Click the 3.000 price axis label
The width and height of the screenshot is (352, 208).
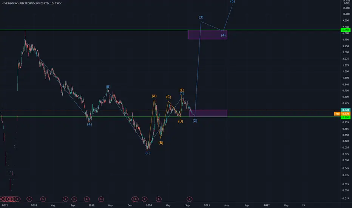[x=346, y=52]
